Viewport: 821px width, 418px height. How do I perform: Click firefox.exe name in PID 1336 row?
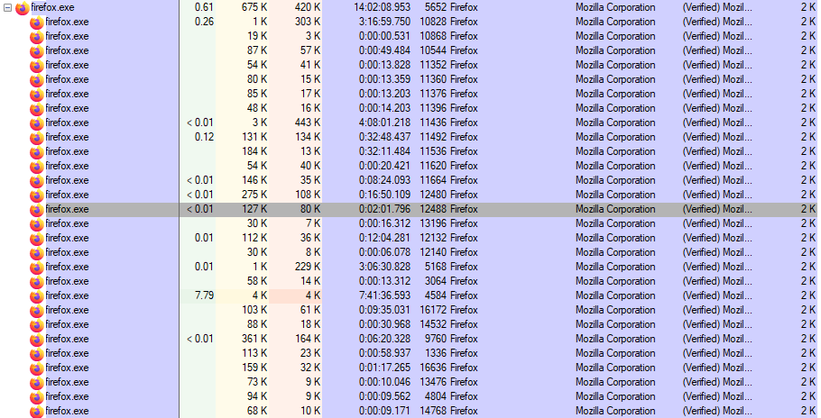click(x=67, y=353)
